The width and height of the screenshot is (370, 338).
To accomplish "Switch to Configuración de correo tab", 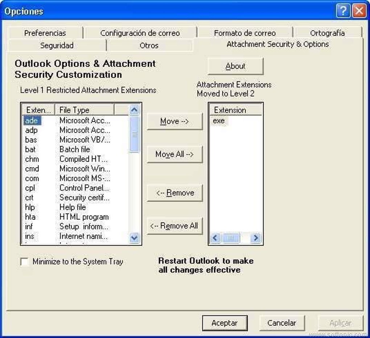I will coord(140,33).
